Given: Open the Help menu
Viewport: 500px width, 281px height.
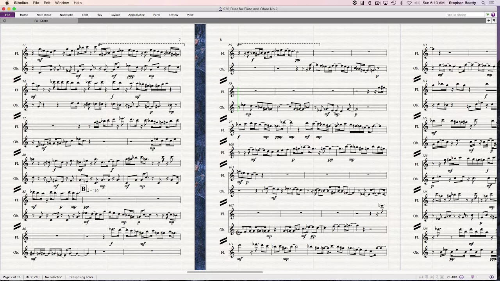Looking at the screenshot, I should [x=78, y=3].
